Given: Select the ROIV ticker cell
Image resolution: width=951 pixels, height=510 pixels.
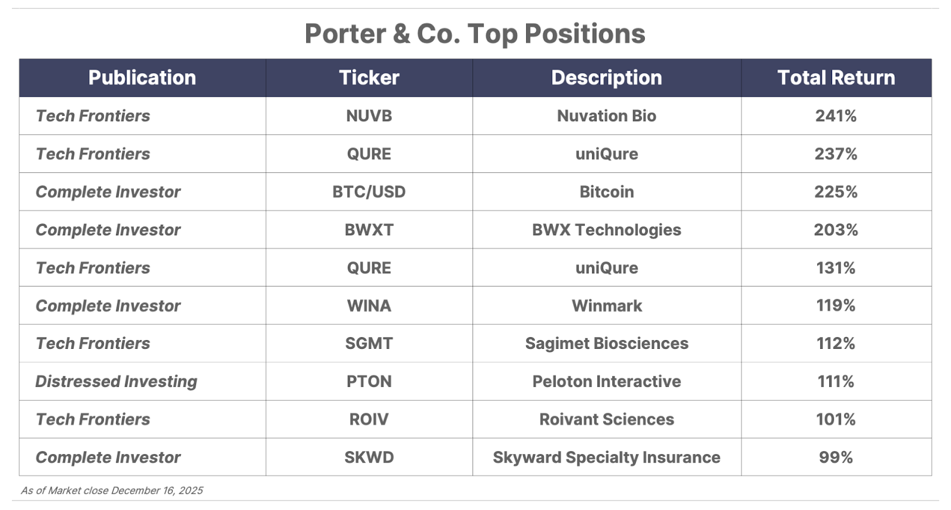Looking at the screenshot, I should (369, 420).
